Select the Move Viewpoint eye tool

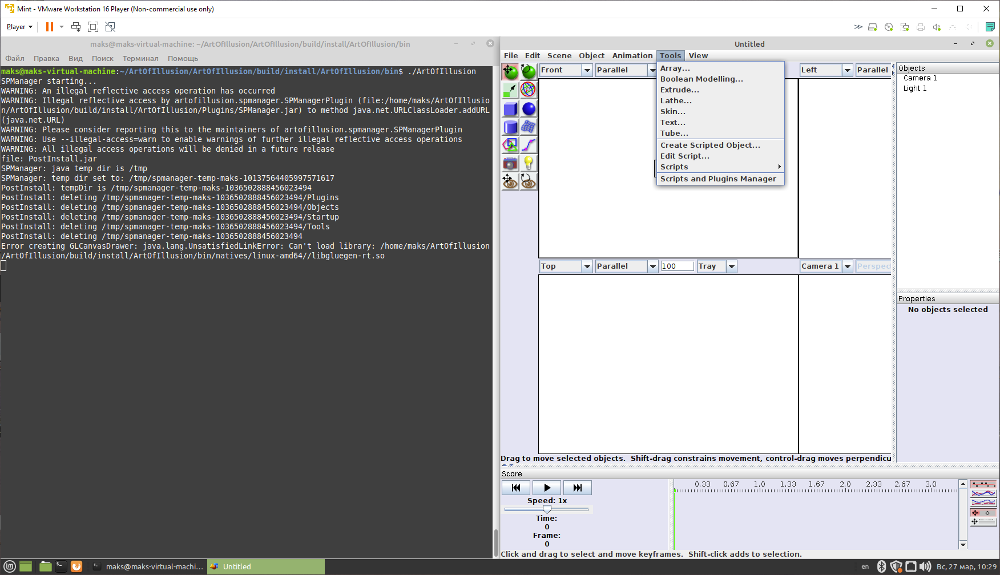click(510, 181)
